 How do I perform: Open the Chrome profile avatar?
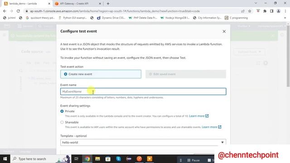pos(278,11)
